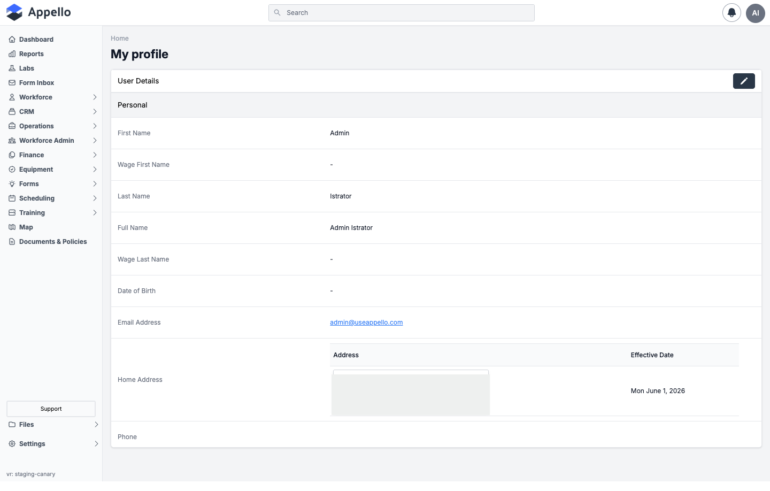Focus the Search input field
Image resolution: width=770 pixels, height=491 pixels.
tap(402, 13)
